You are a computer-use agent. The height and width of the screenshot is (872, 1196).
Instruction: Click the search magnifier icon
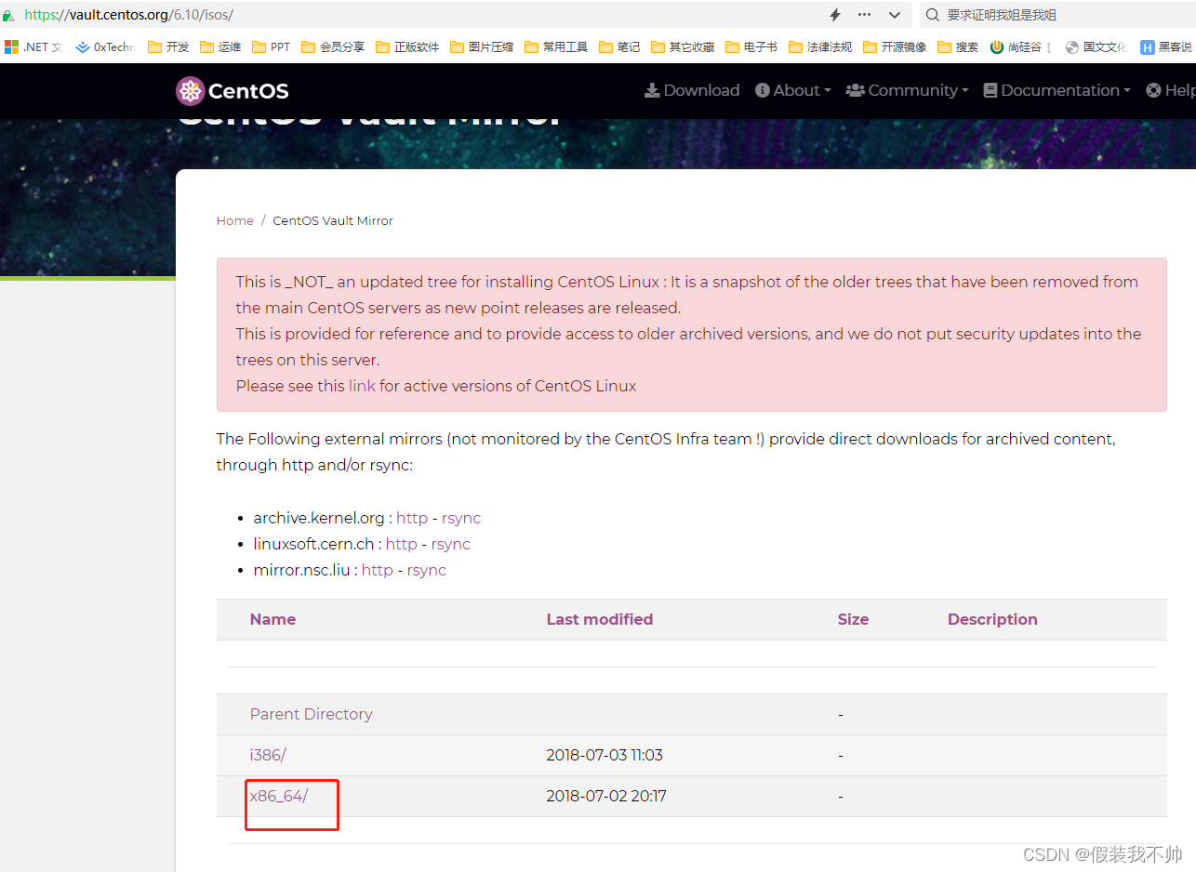[933, 15]
